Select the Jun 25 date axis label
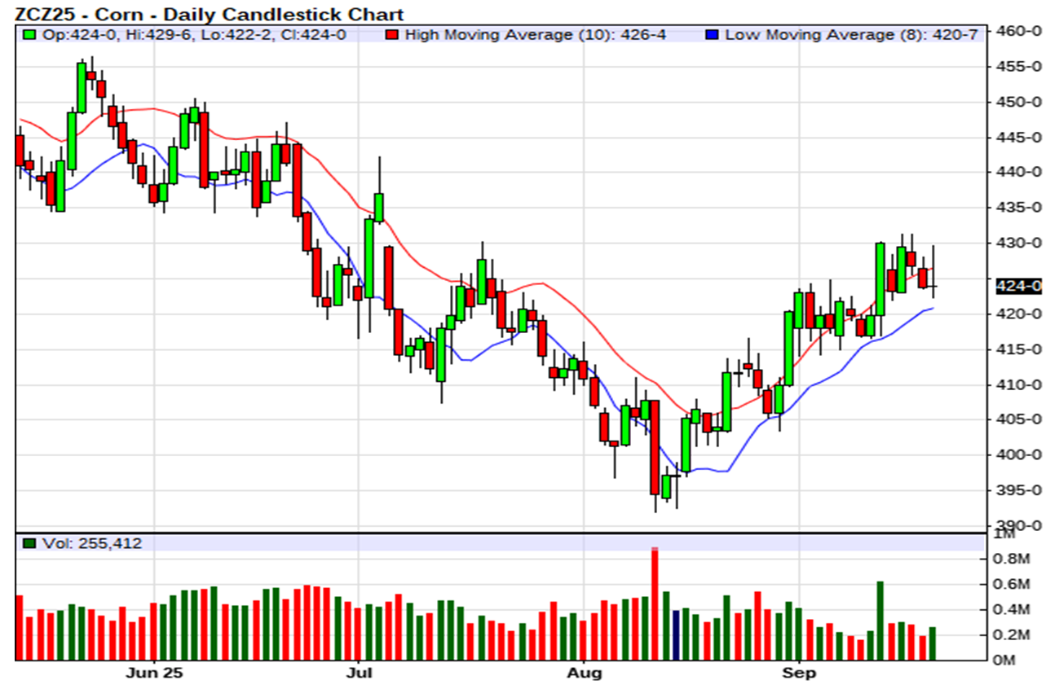1046x689 pixels. coord(155,674)
